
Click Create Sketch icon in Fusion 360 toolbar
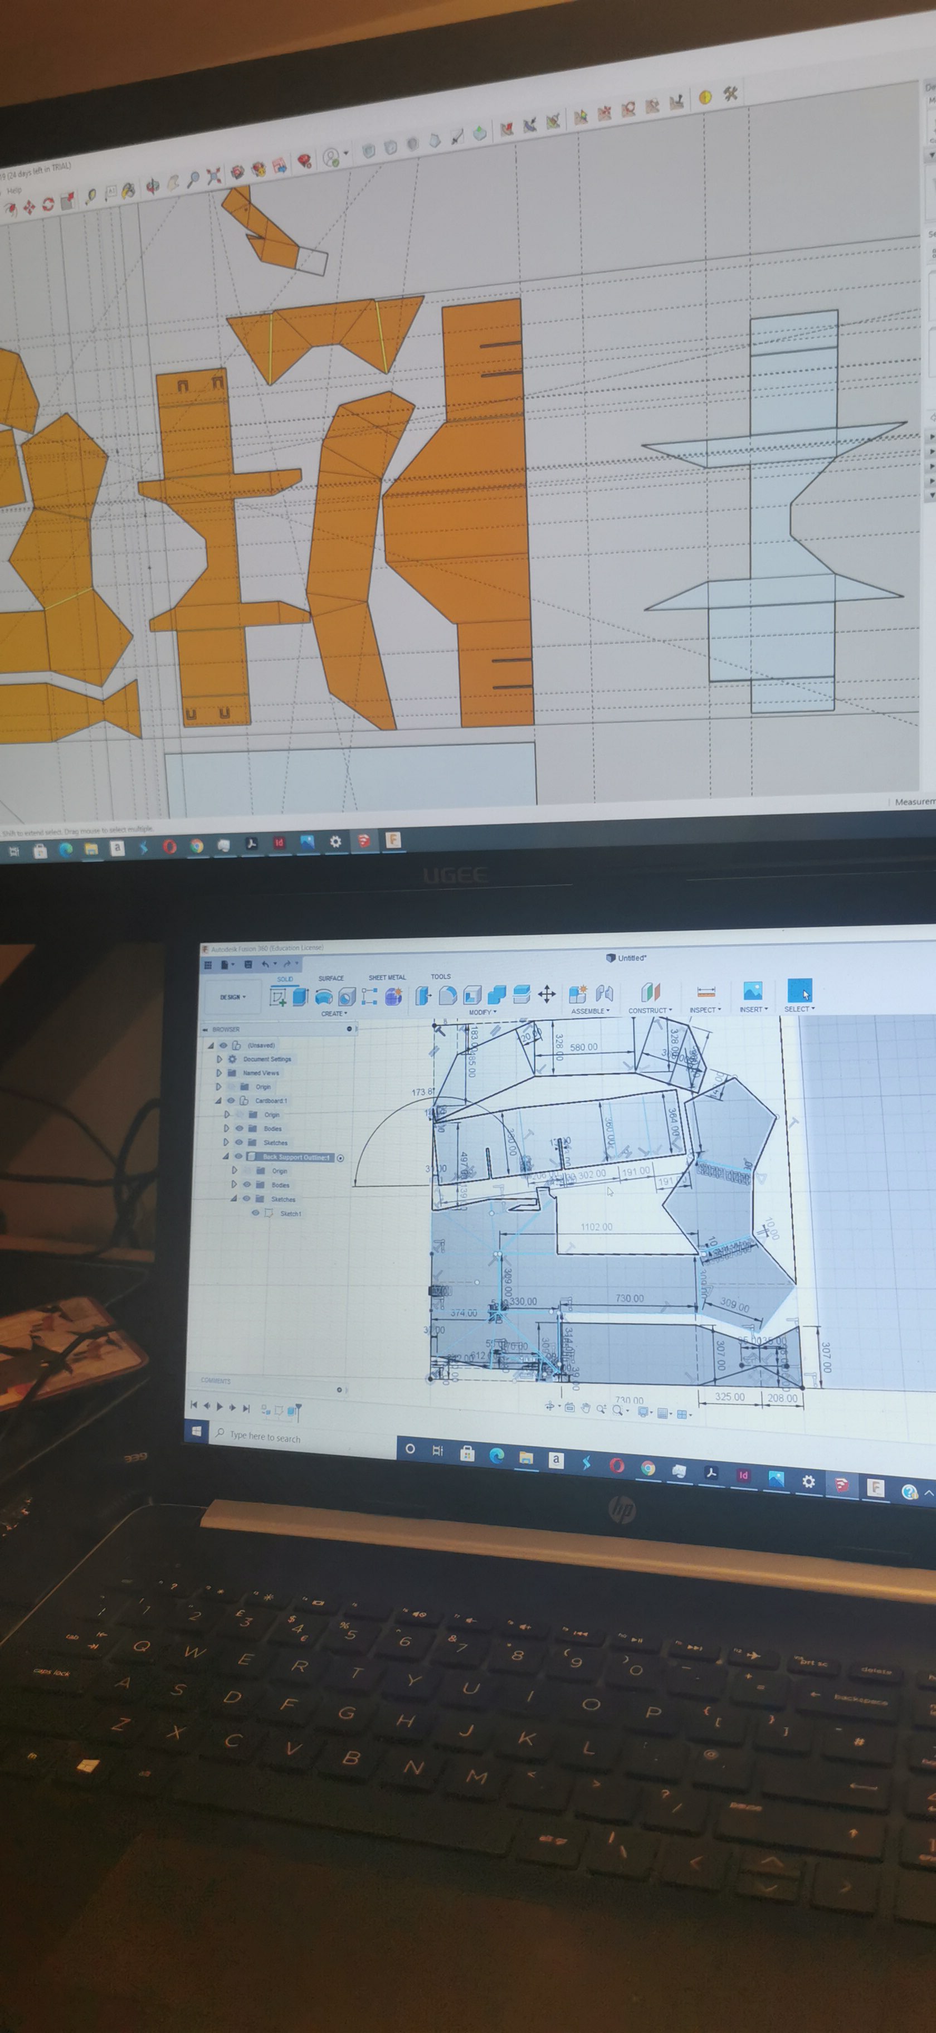[279, 997]
